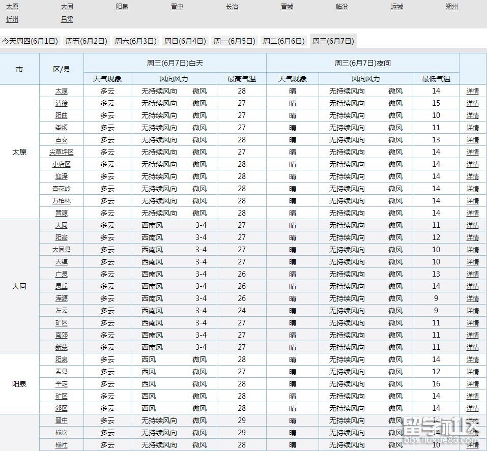Select the 周六(6月3日) forecast tab
This screenshot has width=487, height=451.
click(x=135, y=40)
